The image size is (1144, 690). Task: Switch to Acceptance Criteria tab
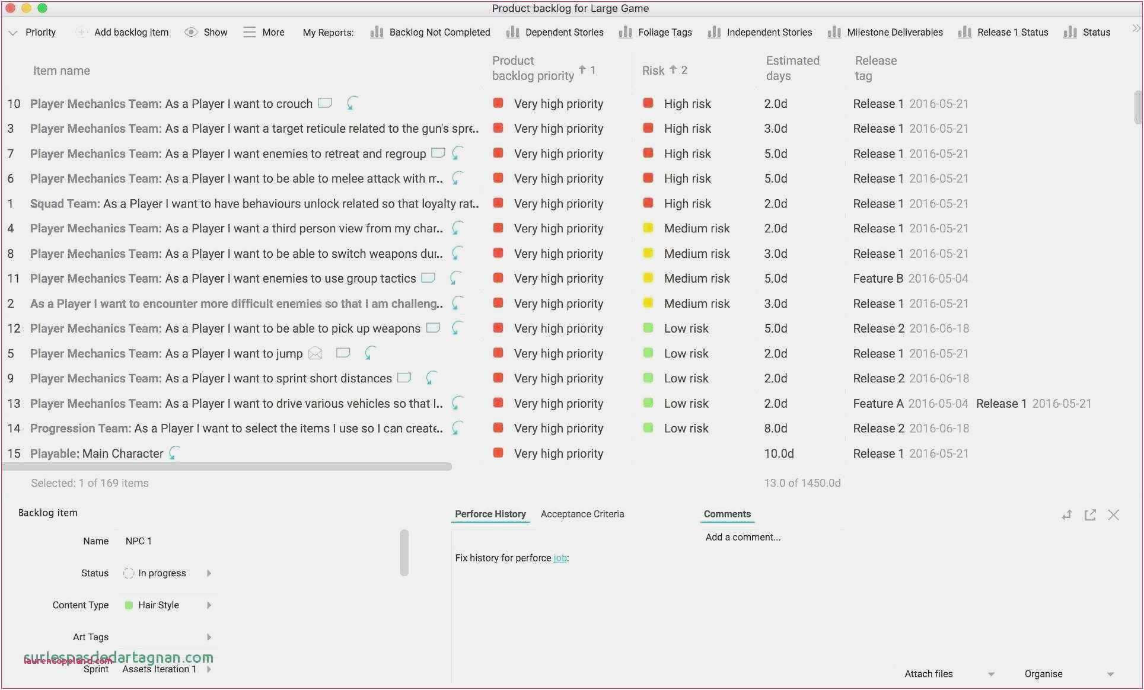582,514
